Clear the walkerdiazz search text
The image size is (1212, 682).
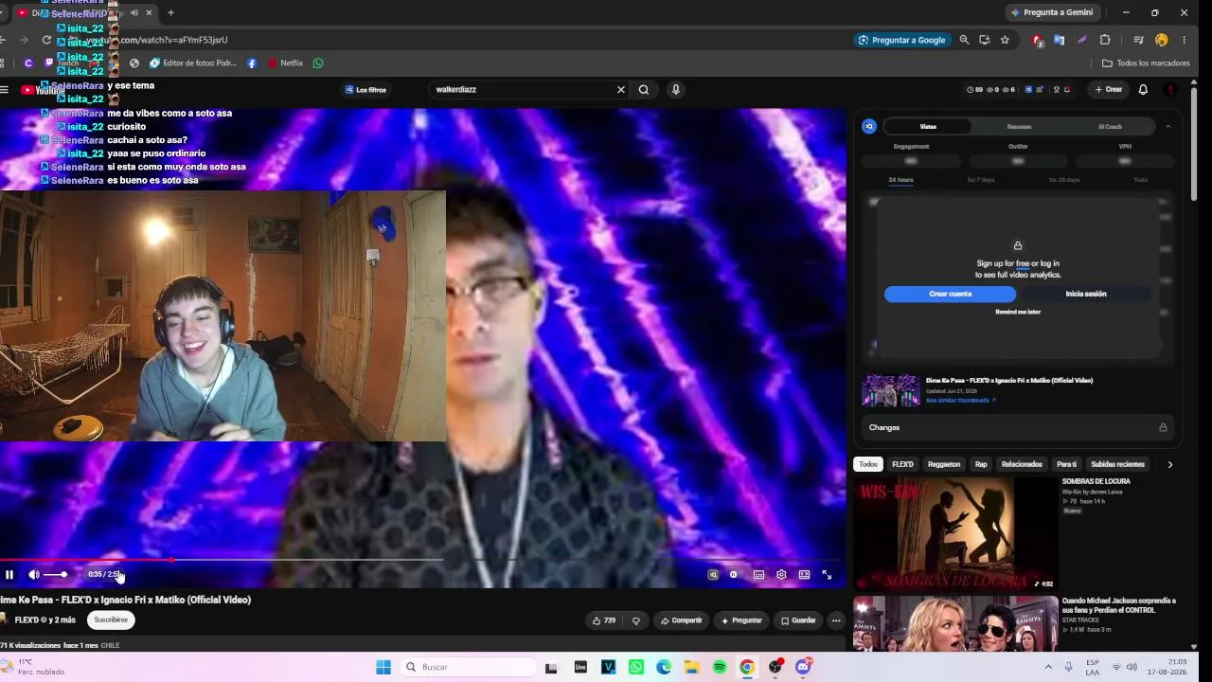pos(621,90)
